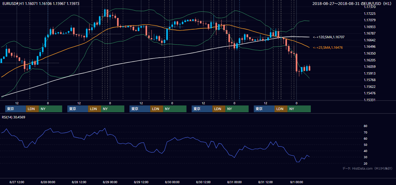
Task: Select the 8/27 12:00 time axis label
Action: tap(17, 182)
